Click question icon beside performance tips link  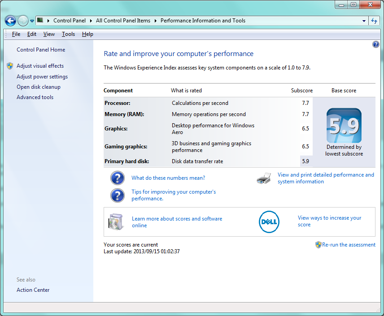pos(118,195)
